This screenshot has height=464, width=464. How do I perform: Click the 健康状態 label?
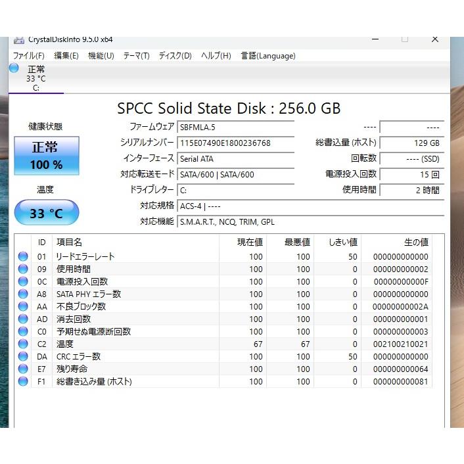click(x=45, y=126)
